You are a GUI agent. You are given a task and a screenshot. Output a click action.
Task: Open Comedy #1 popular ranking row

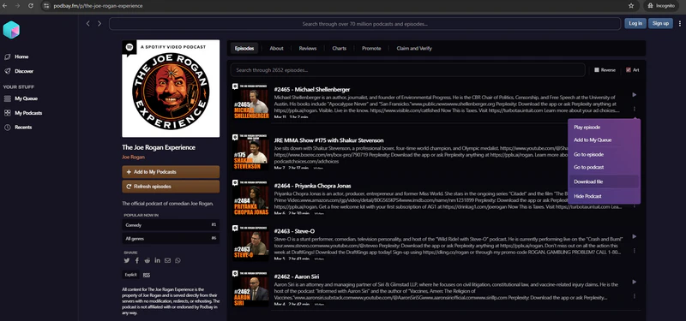[x=171, y=225]
